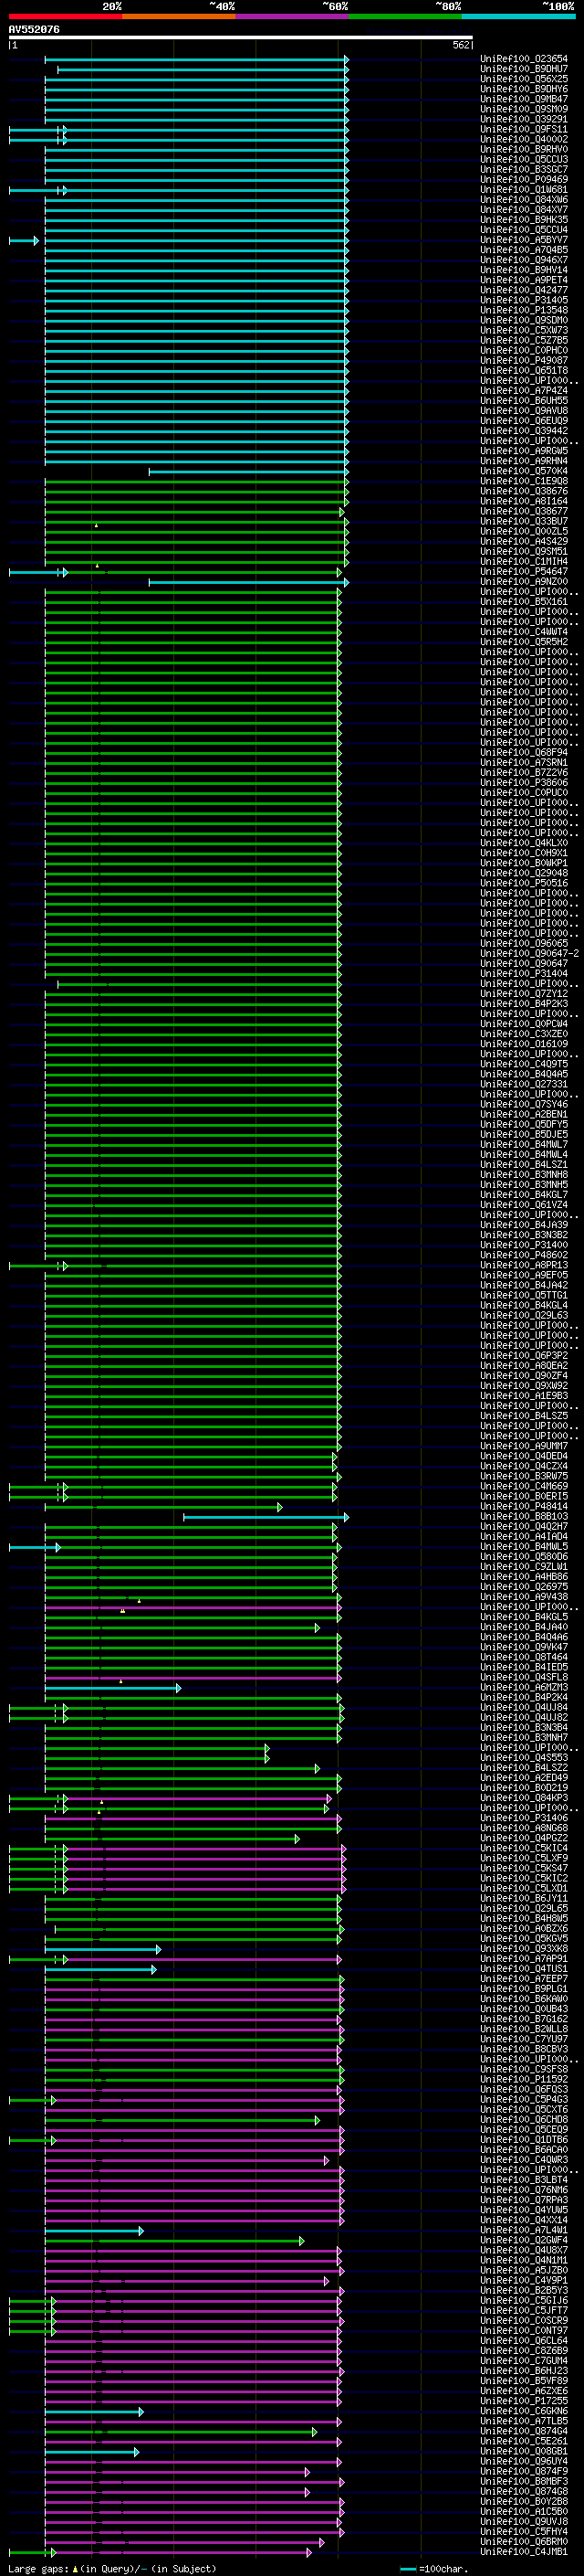Click the green ~80% identity color segment

coord(405,16)
